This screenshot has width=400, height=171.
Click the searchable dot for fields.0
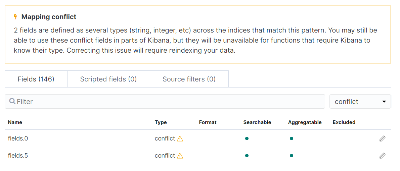tap(247, 138)
